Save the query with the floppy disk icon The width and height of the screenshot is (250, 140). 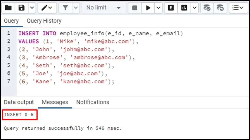(21, 8)
